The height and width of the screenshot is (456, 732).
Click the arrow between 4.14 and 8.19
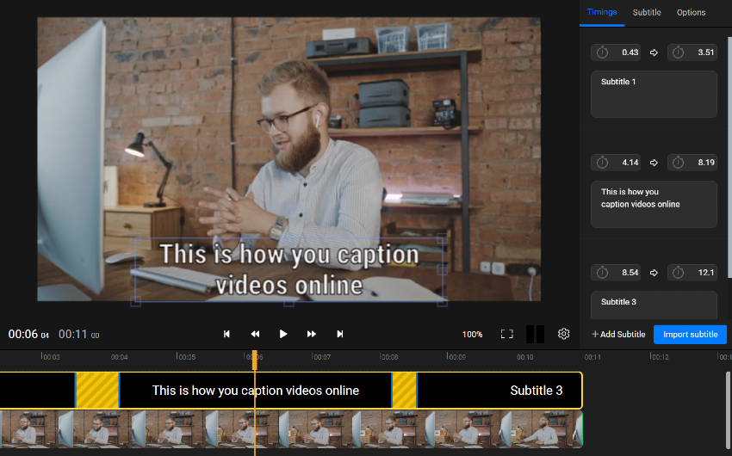point(654,163)
